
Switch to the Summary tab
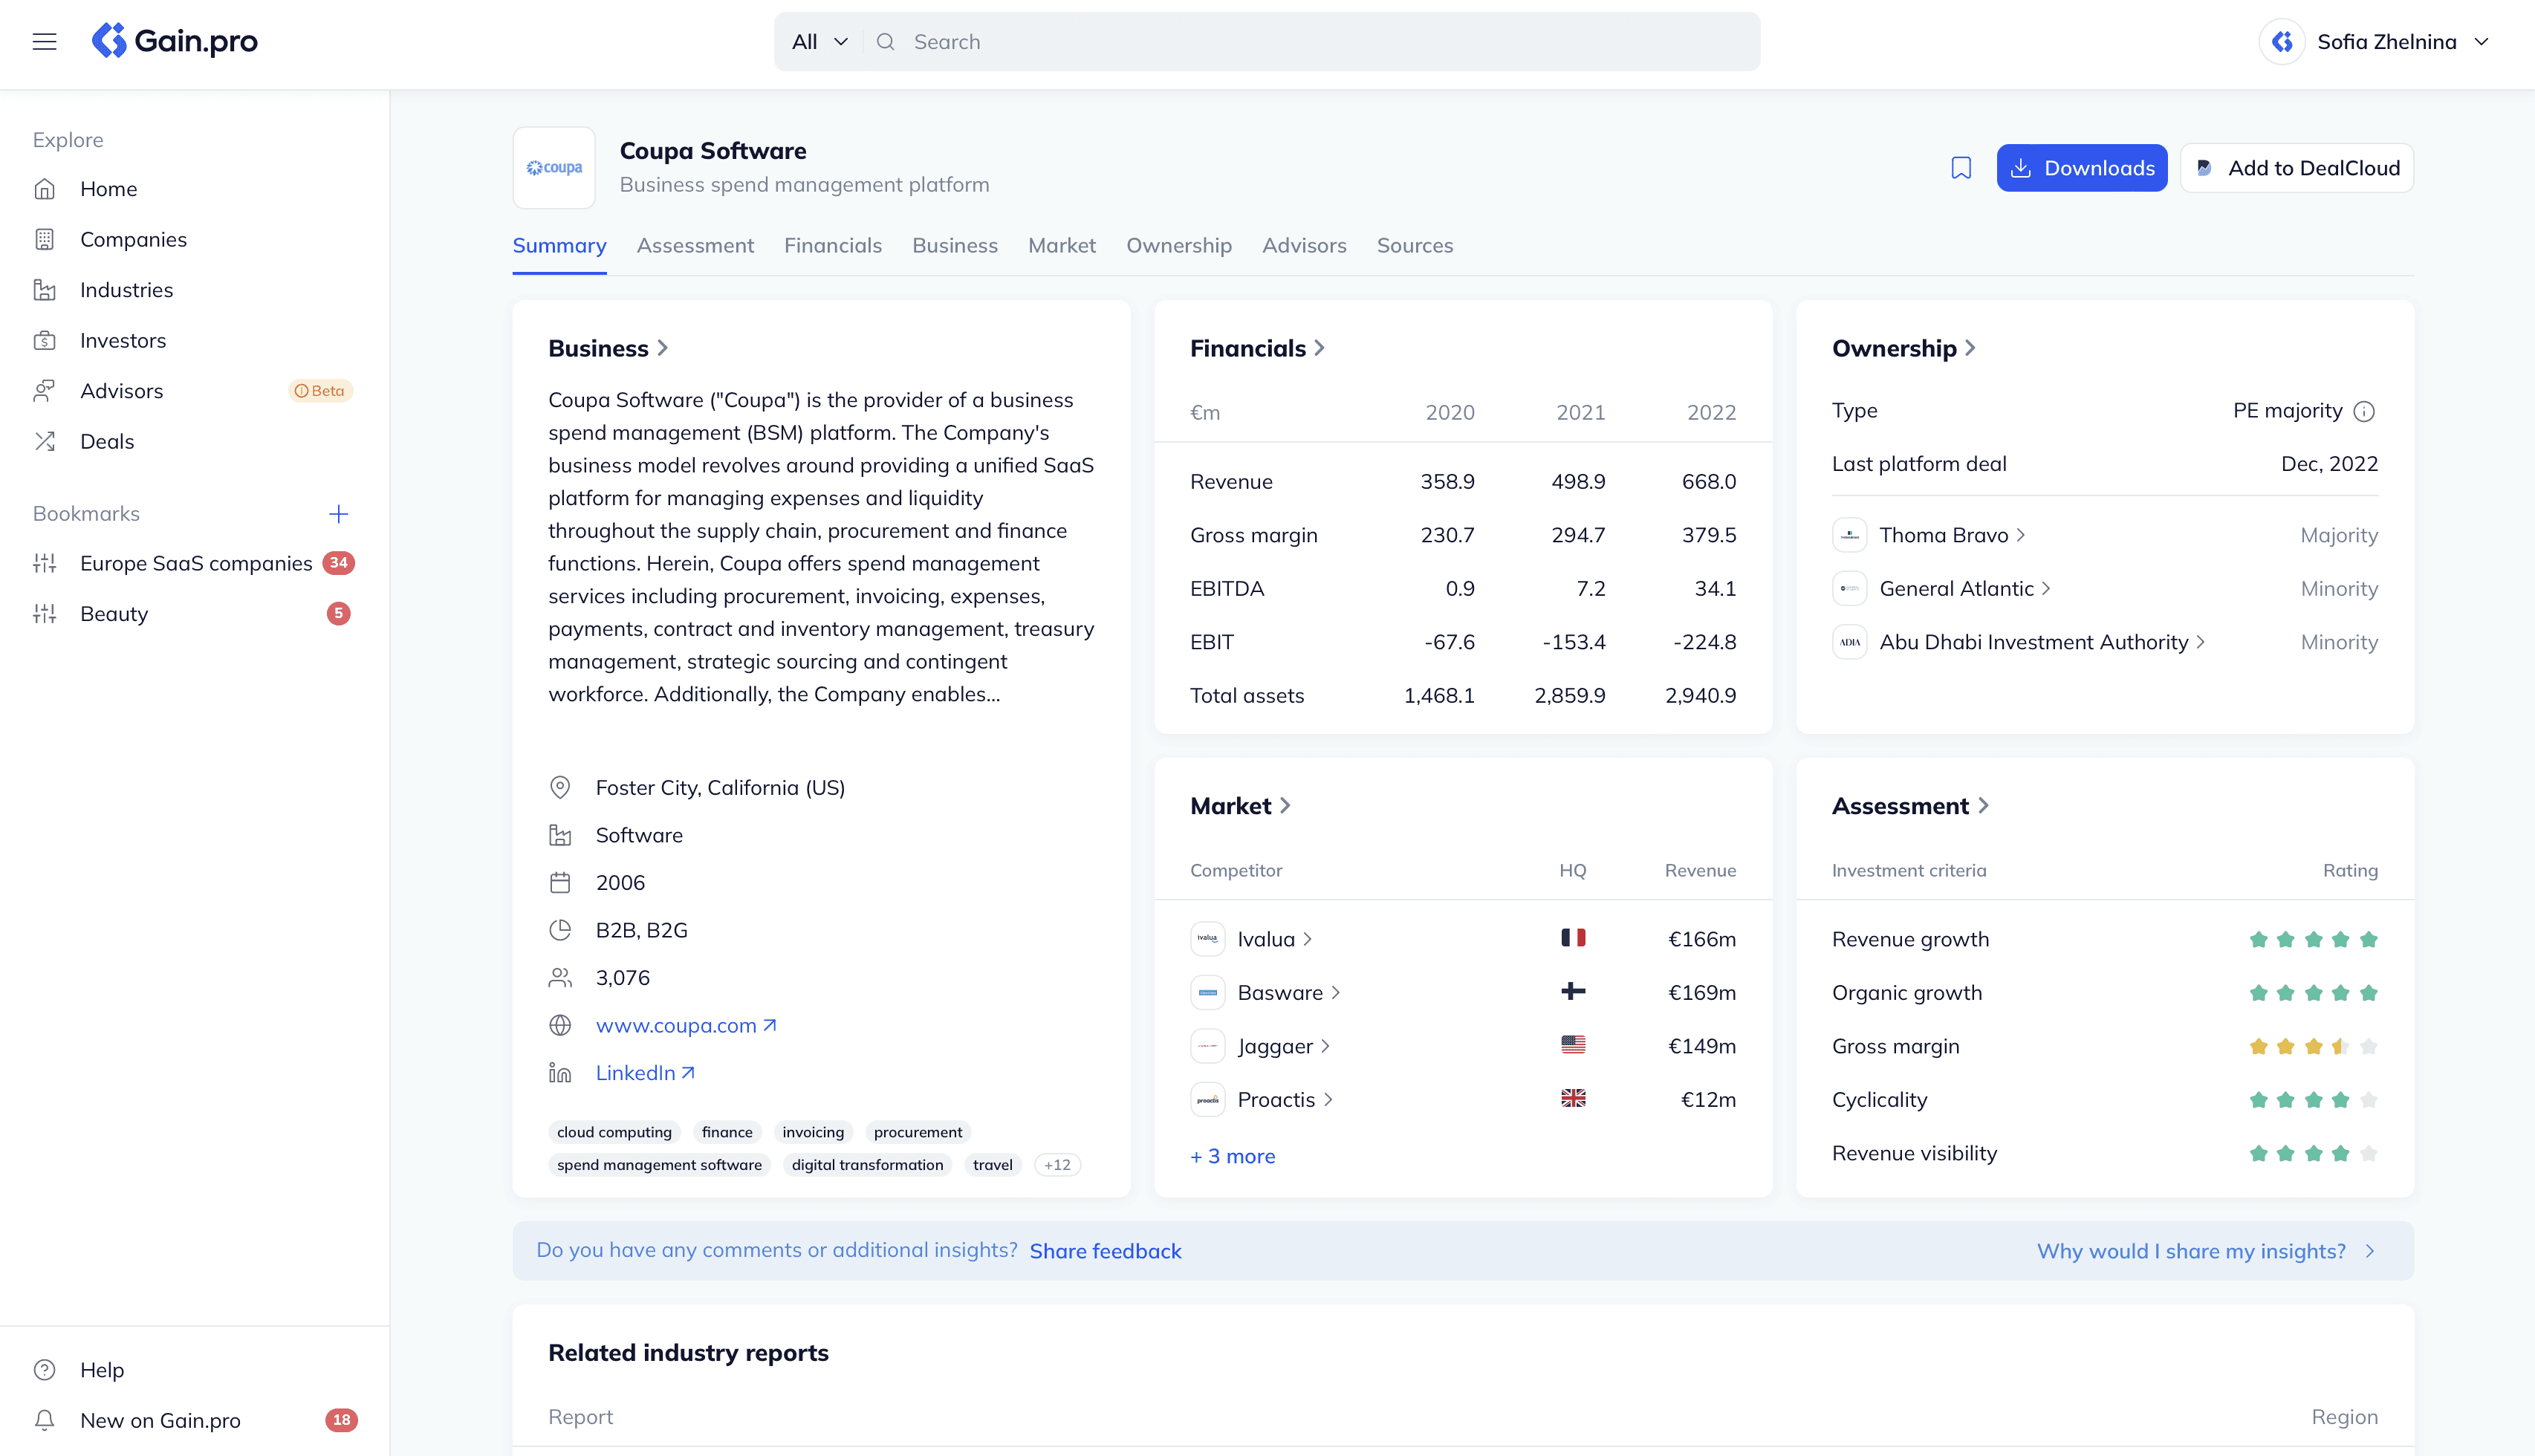pos(559,246)
